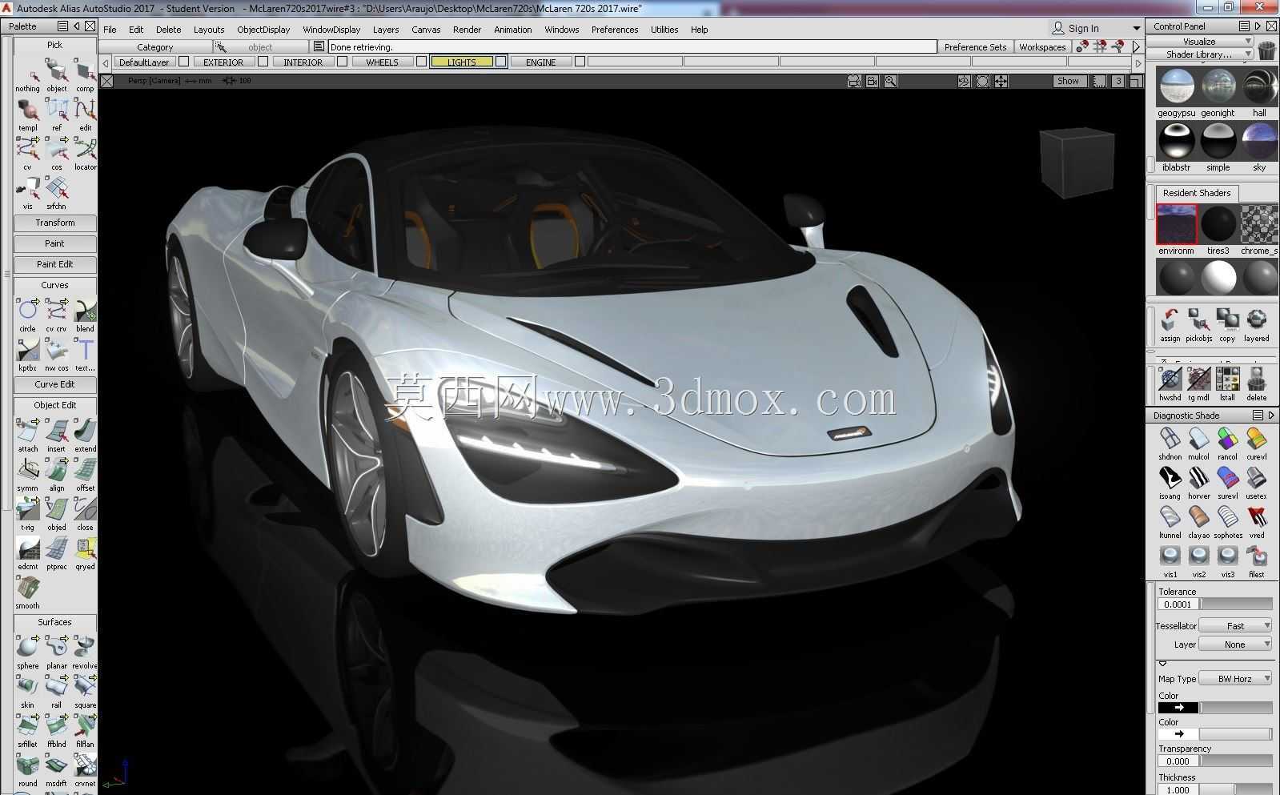Collapse the section above Map Type
This screenshot has height=795, width=1280.
click(1163, 664)
